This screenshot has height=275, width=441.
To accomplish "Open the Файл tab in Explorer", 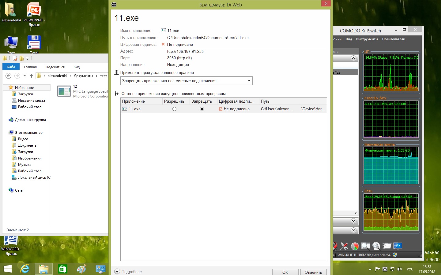I will 11,67.
